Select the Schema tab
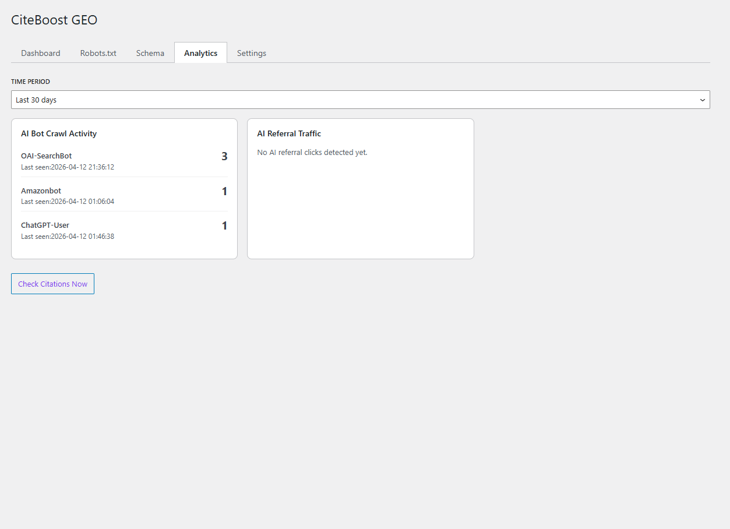Screen dimensions: 730x529 (150, 53)
